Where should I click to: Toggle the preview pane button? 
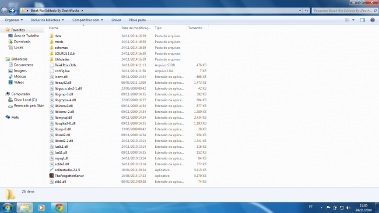tap(363, 20)
